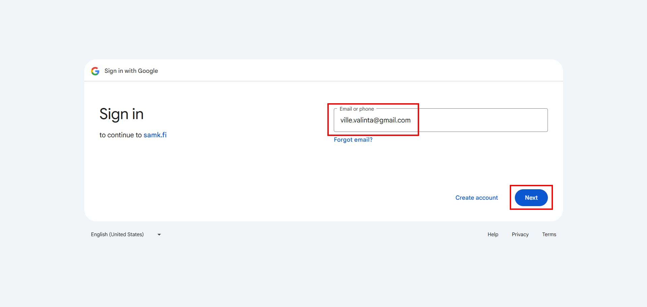
Task: Click the large "Sign in" heading
Action: coord(121,114)
